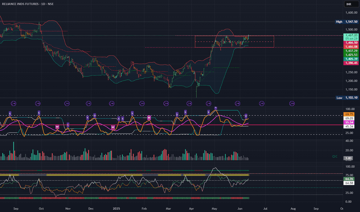Click the 2025 label on time axis
Viewport: 360px width, 212px height.
click(116, 209)
